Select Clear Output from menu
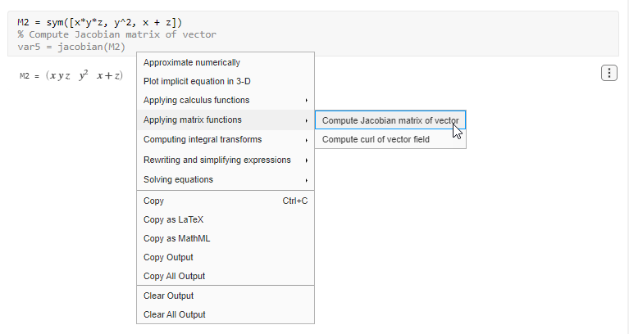The height and width of the screenshot is (334, 629). (168, 296)
